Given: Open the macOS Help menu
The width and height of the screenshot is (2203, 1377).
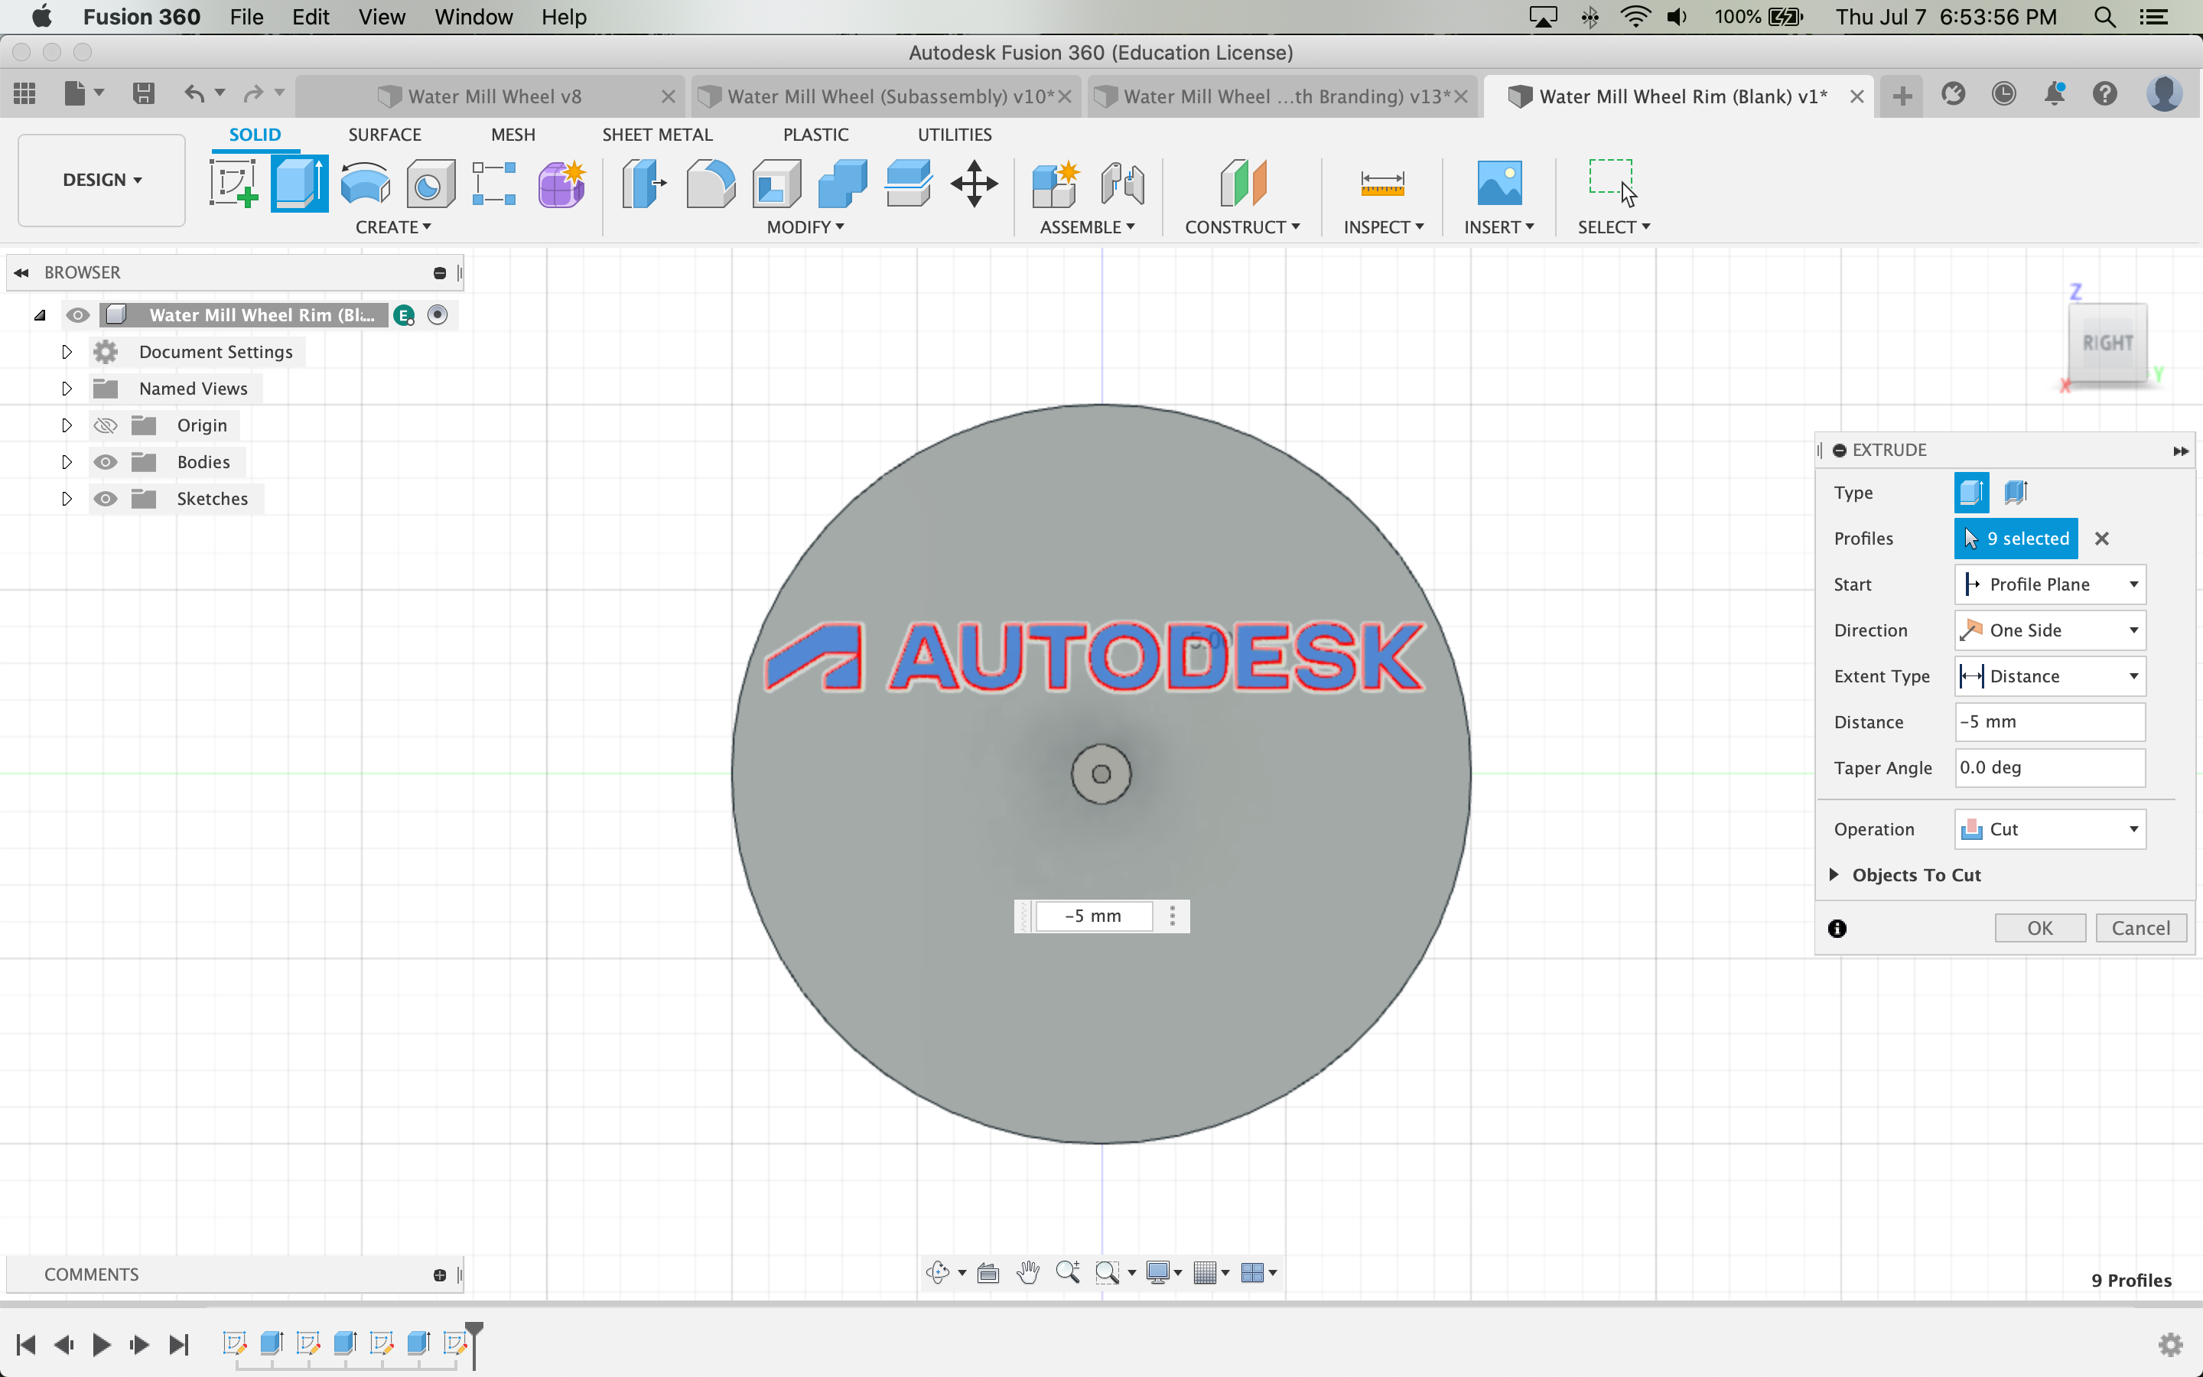Looking at the screenshot, I should [564, 16].
